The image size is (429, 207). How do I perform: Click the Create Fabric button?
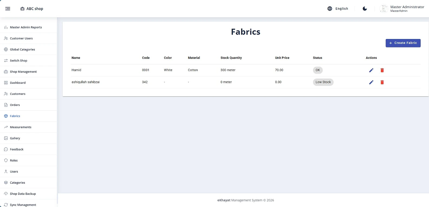[403, 43]
